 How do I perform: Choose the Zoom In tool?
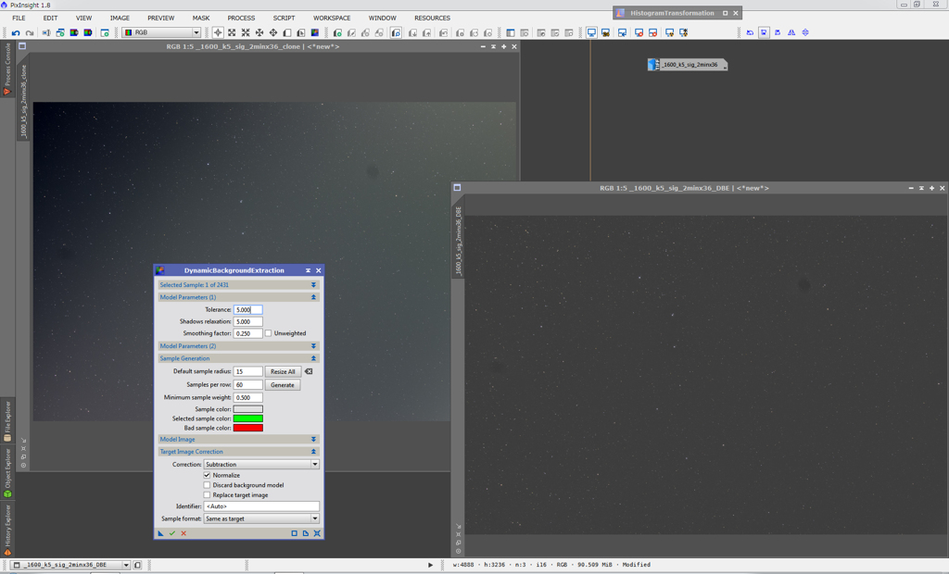(232, 32)
